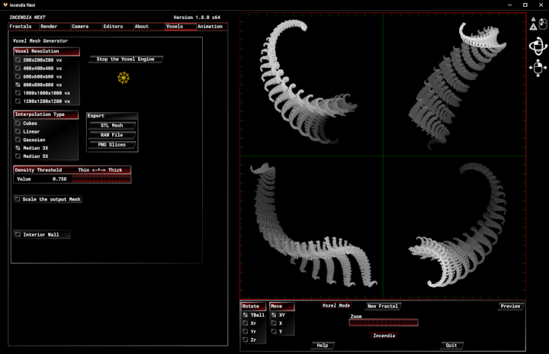Open the Editors tab
Screen dimensions: 549x354
pos(113,27)
